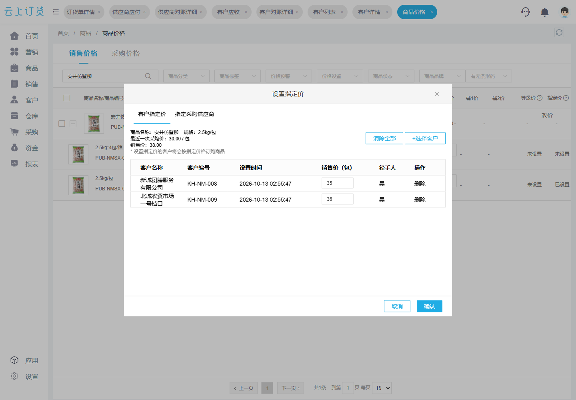
Task: Click the 指定价 help question icon
Action: pyautogui.click(x=566, y=98)
